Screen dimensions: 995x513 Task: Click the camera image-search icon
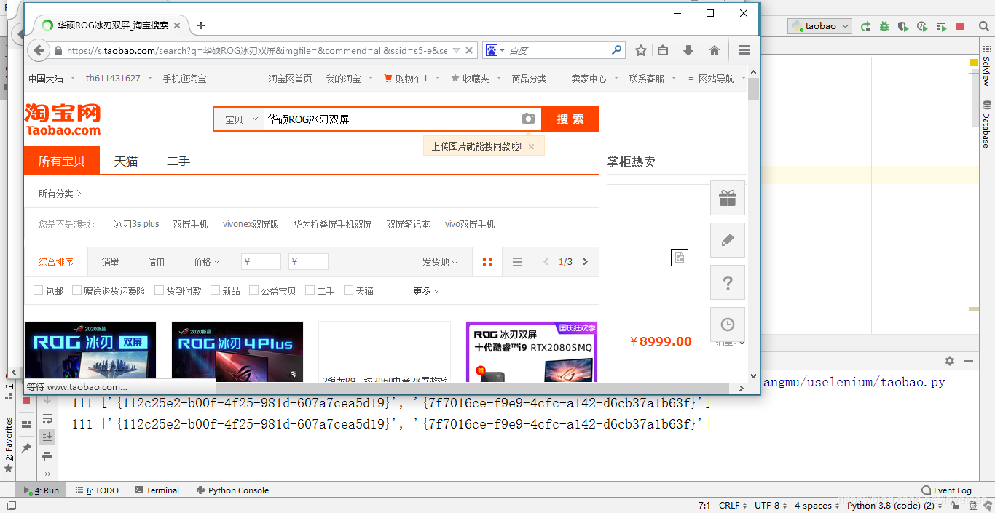(528, 119)
